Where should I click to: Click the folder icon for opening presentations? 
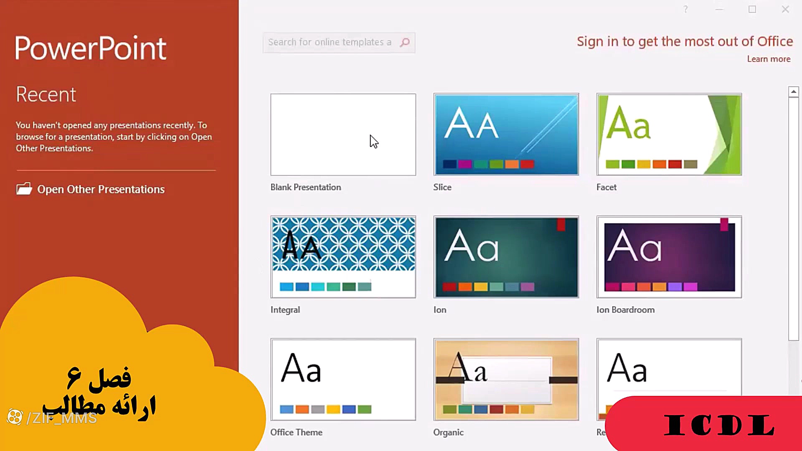(24, 189)
